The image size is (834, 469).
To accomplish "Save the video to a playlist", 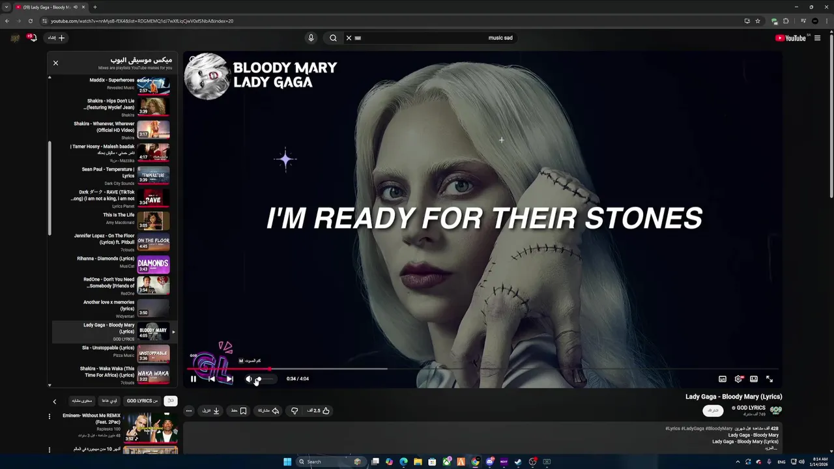I will click(239, 410).
